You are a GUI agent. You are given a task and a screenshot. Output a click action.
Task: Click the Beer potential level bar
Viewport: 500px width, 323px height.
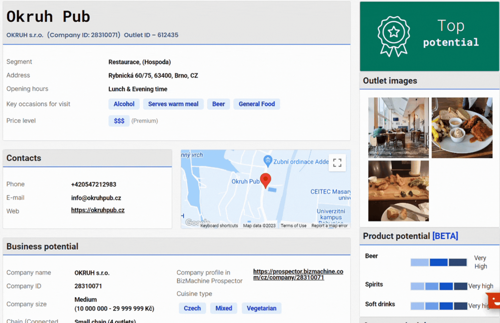(439, 263)
